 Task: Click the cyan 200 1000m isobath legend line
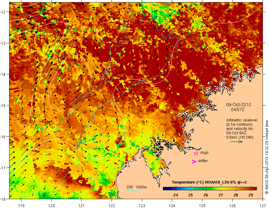(x=133, y=190)
